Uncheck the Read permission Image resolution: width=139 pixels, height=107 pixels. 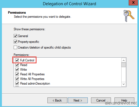click(x=17, y=65)
